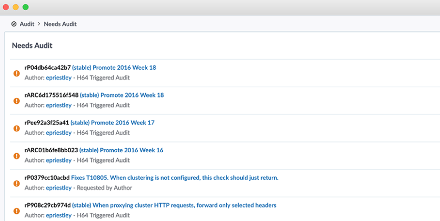Open the Promote 2016 Week 17 commit
The image size is (440, 221).
pyautogui.click(x=112, y=122)
